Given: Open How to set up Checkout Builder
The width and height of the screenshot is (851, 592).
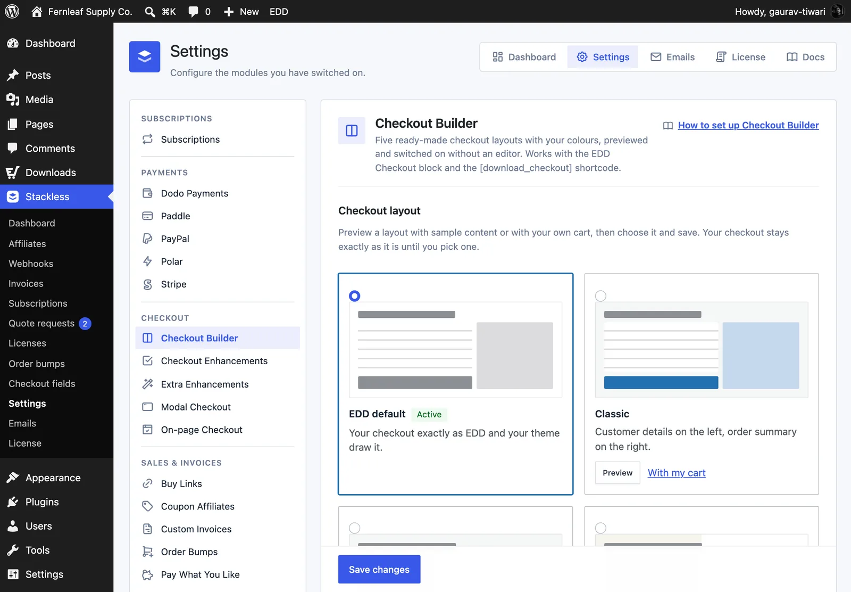Looking at the screenshot, I should (x=748, y=125).
